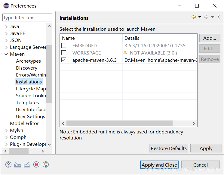This screenshot has width=224, height=175.
Task: Click the Remove button
Action: pos(210,59)
